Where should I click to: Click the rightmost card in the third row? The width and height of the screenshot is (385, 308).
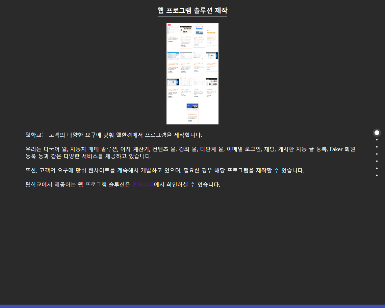tap(211, 88)
